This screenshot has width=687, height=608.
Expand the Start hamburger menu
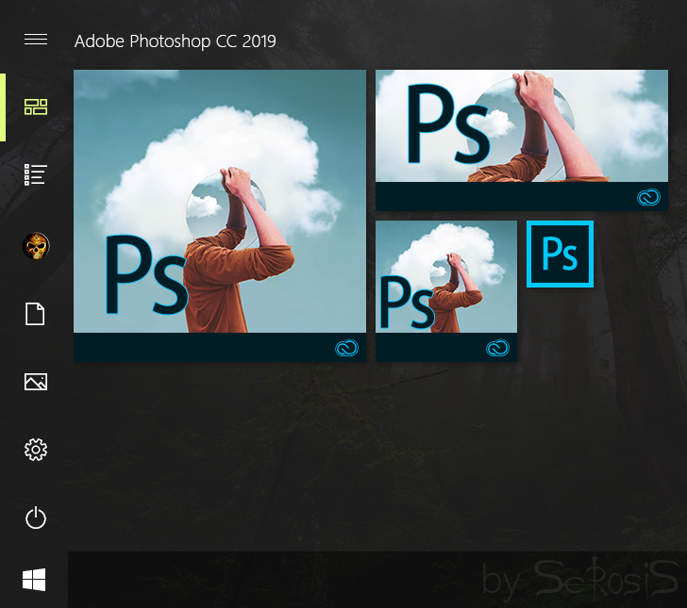pyautogui.click(x=36, y=40)
